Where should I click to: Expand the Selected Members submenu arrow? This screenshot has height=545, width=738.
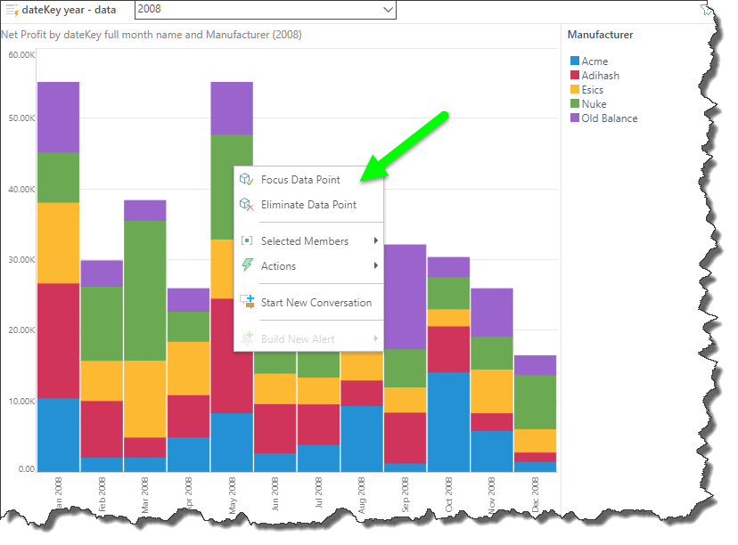376,241
